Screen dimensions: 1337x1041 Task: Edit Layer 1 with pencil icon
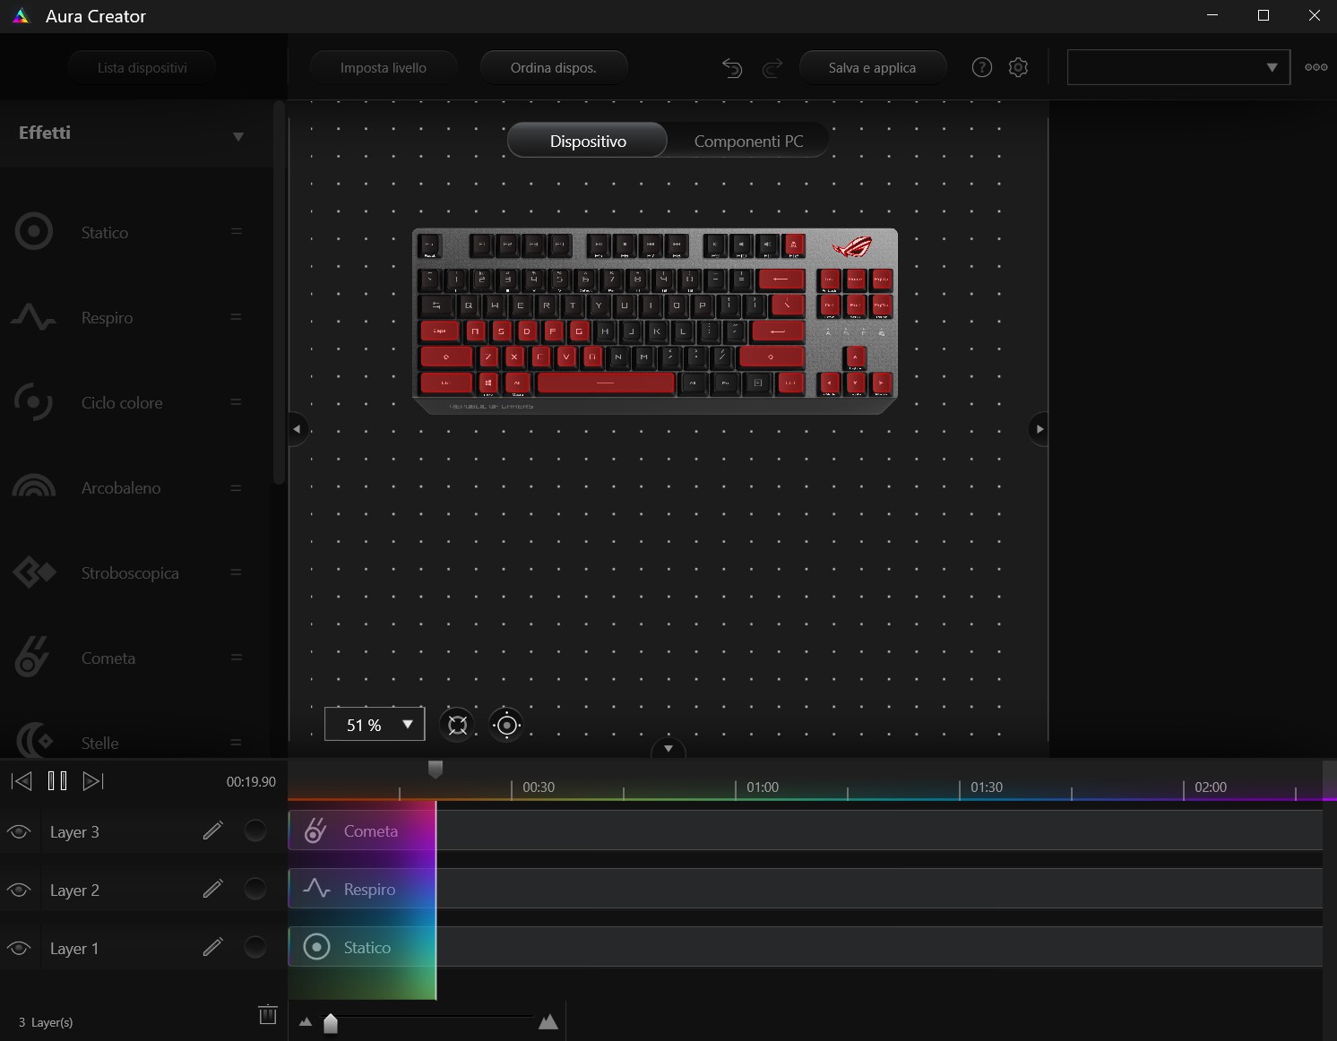pos(212,947)
